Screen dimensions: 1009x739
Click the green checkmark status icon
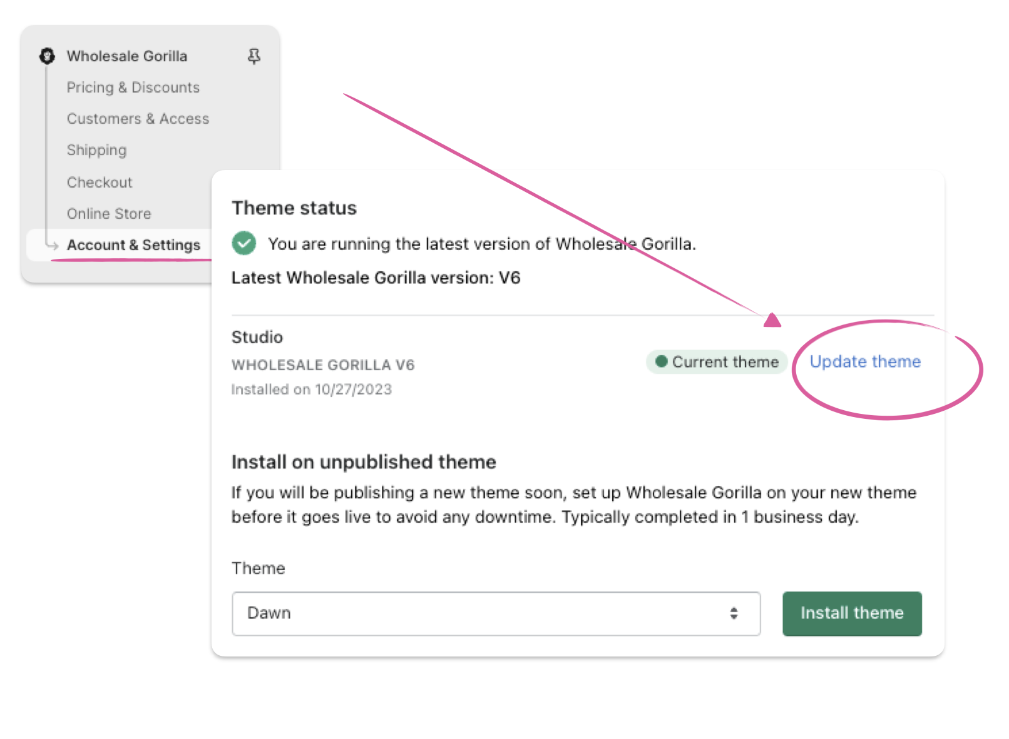(243, 243)
